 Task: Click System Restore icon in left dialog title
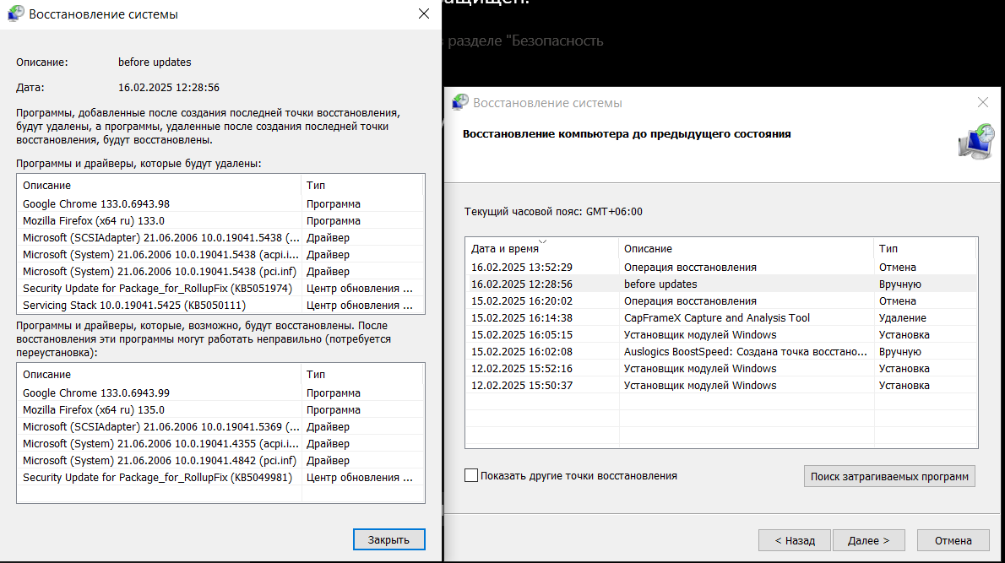[x=15, y=14]
